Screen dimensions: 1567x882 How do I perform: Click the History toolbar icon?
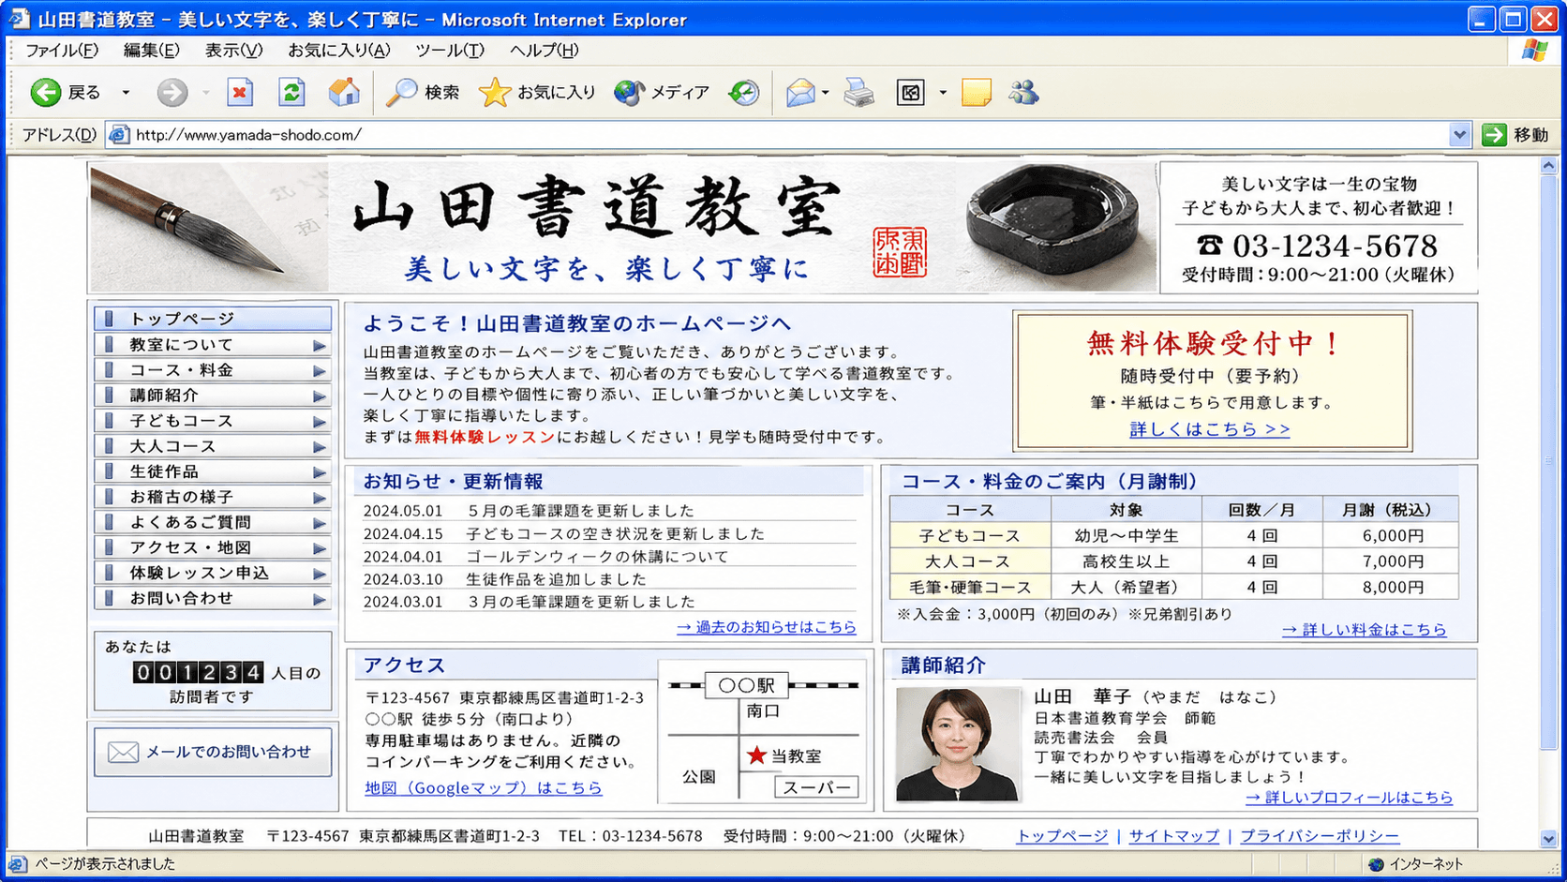point(744,92)
